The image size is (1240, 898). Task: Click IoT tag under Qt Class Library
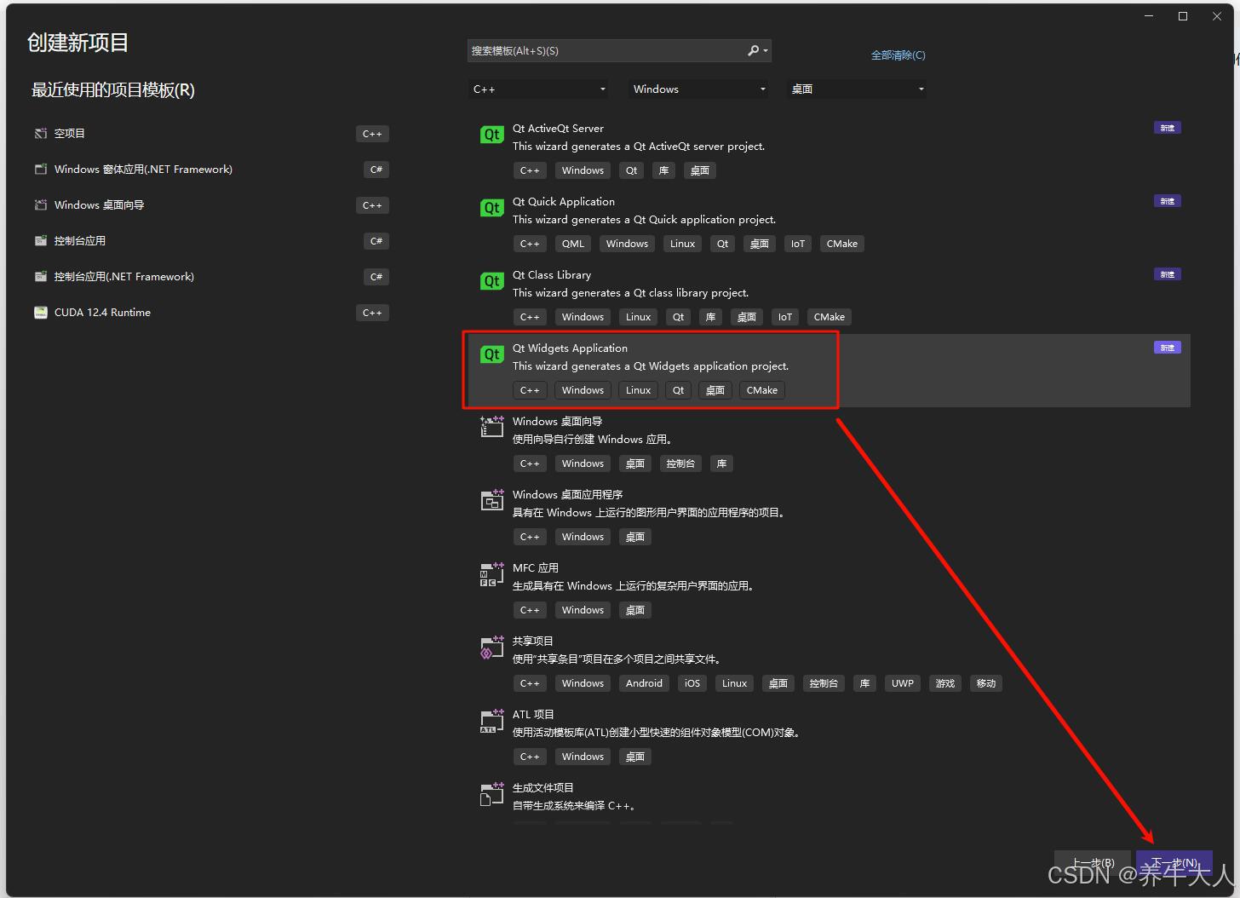[x=785, y=317]
